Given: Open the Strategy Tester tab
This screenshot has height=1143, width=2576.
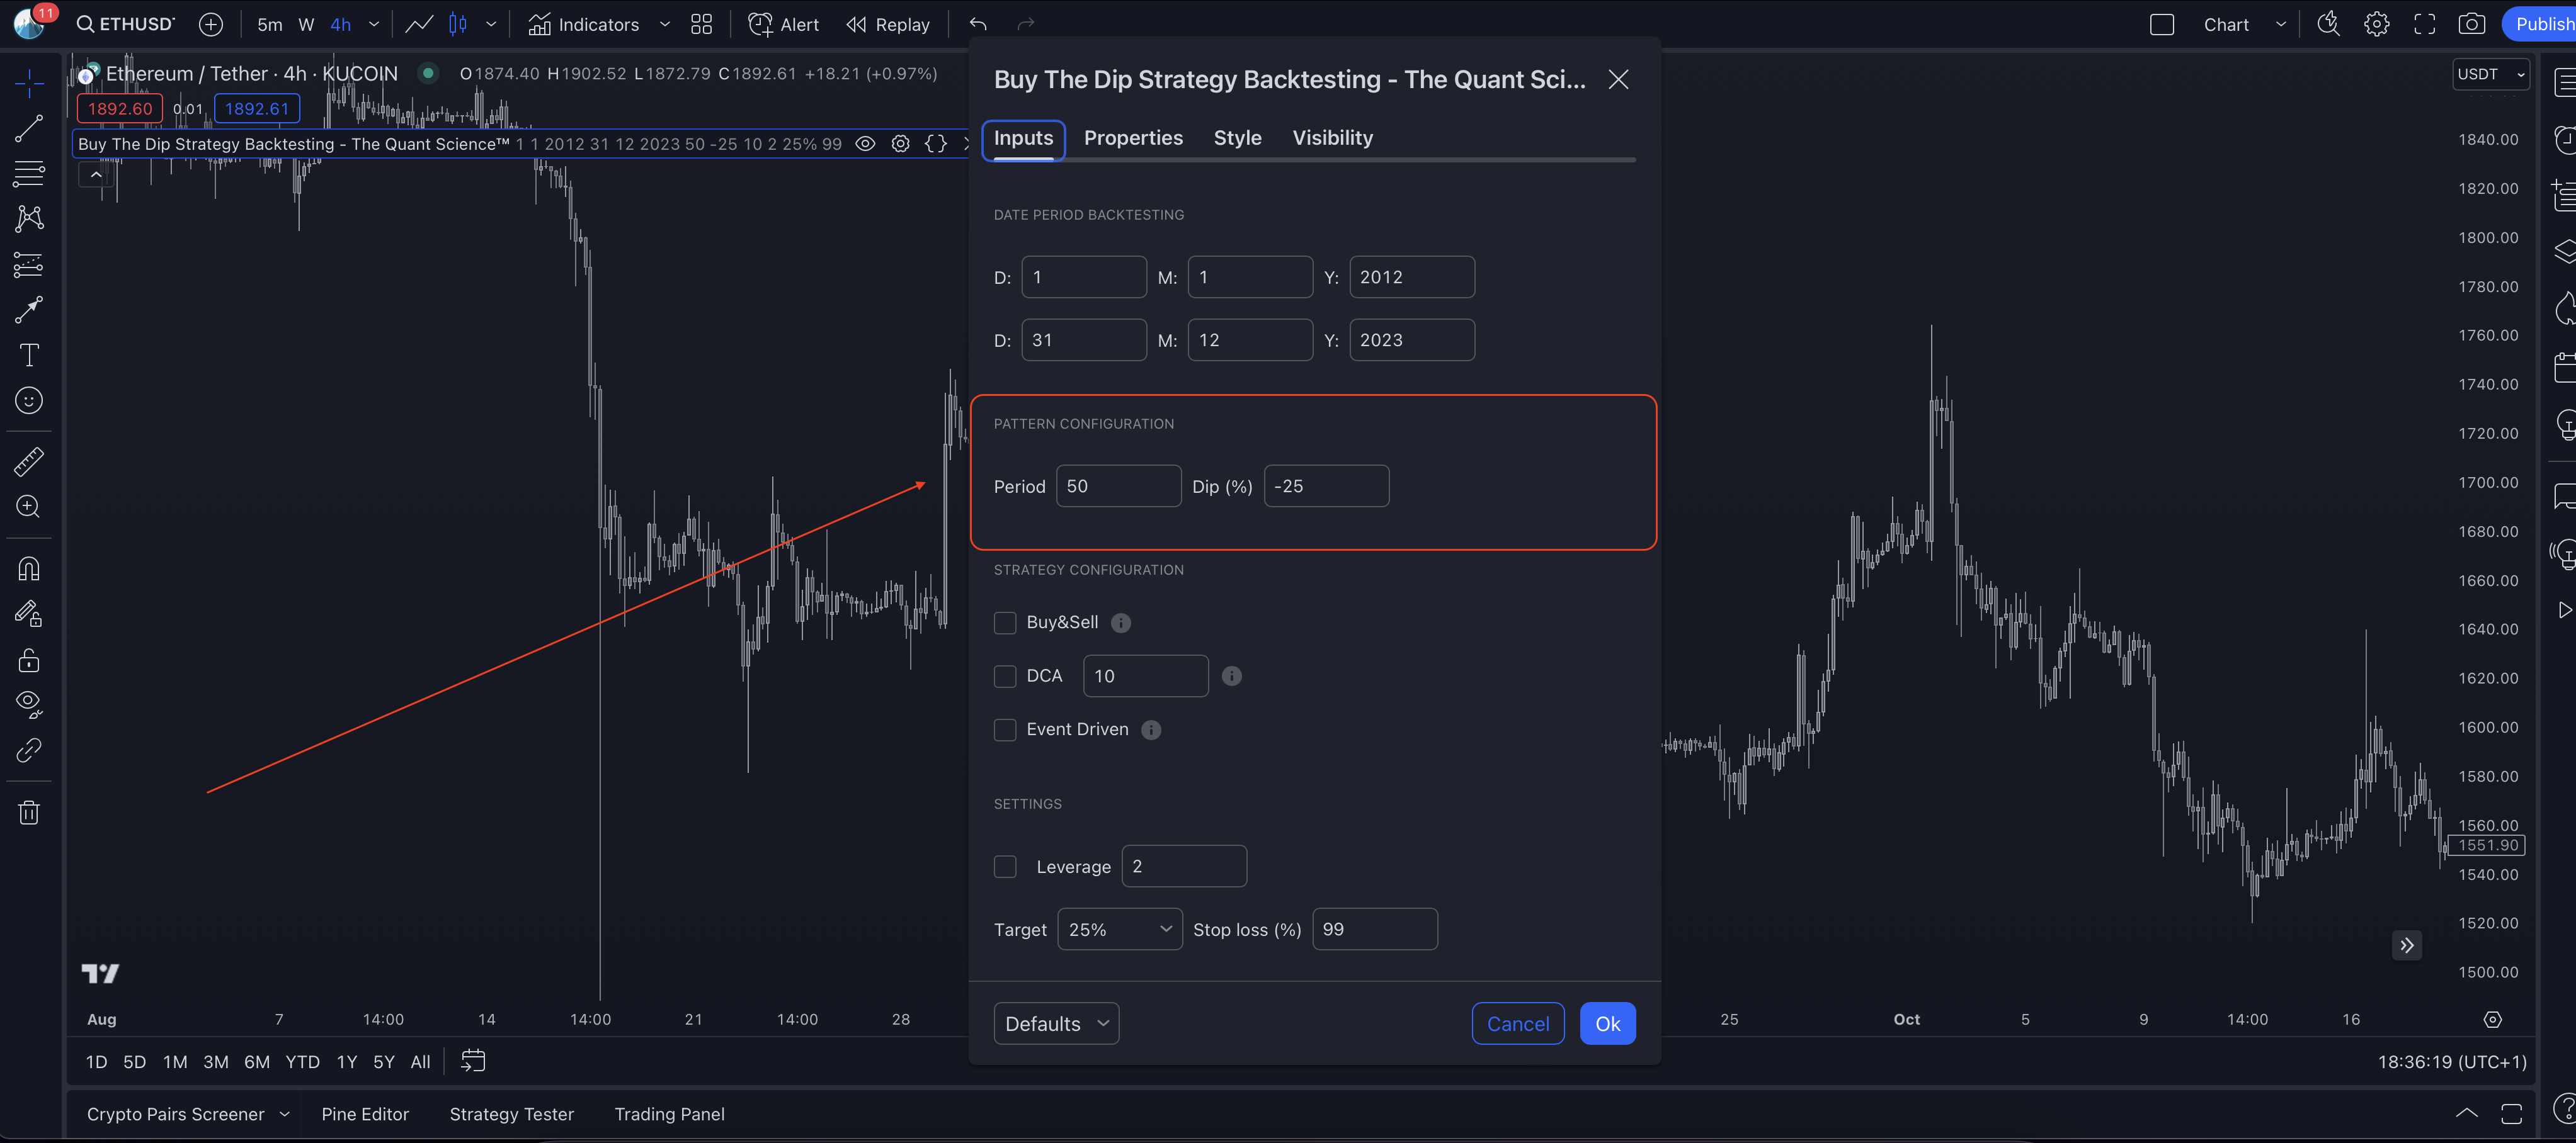Looking at the screenshot, I should [511, 1114].
